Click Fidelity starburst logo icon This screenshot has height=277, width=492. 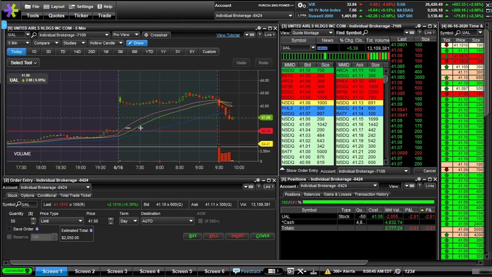click(x=10, y=10)
